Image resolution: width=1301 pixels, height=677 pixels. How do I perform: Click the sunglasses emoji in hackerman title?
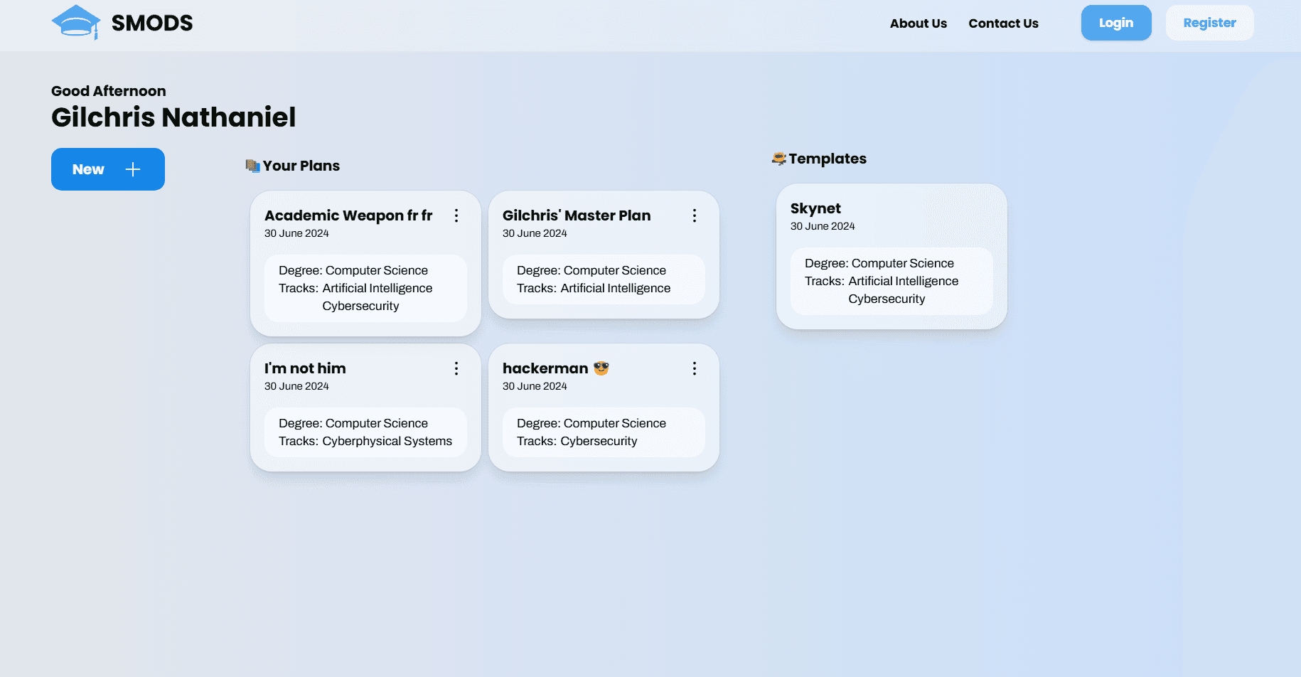(x=600, y=368)
